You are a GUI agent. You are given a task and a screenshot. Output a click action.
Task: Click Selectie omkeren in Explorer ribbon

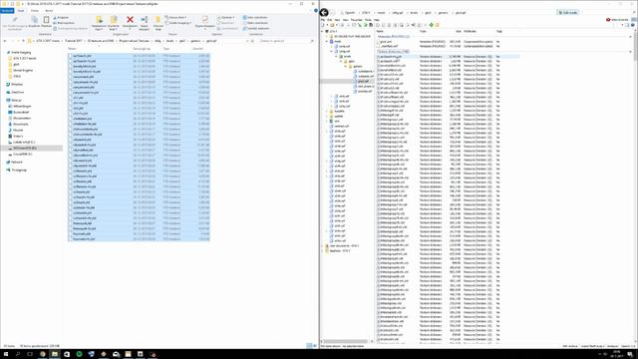click(x=256, y=28)
